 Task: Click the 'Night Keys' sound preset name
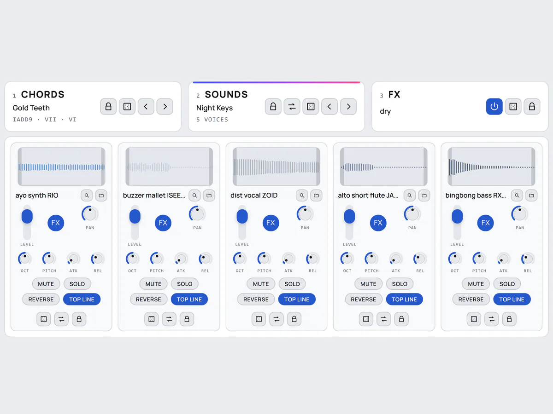pyautogui.click(x=215, y=108)
